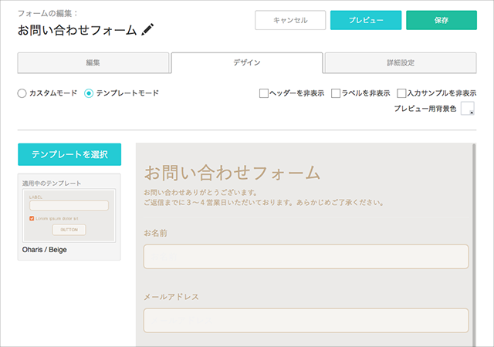The height and width of the screenshot is (347, 494).
Task: Click the pencil icon to rename the form
Action: 147,29
